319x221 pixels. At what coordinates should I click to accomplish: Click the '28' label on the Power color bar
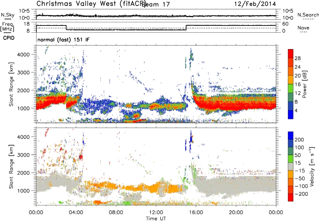(297, 58)
